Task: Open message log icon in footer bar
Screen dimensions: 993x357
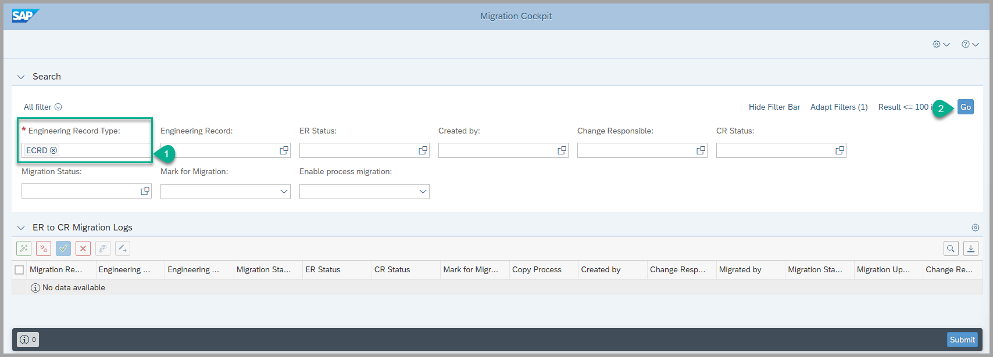Action: tap(27, 340)
